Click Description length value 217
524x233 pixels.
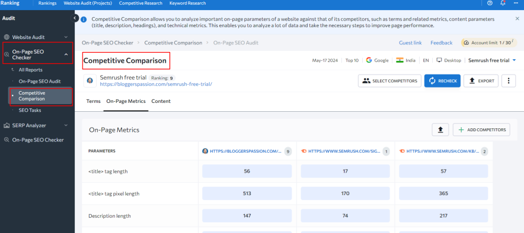point(443,216)
